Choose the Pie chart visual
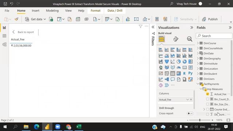Screen dimensions: 233x131 pos(179,61)
